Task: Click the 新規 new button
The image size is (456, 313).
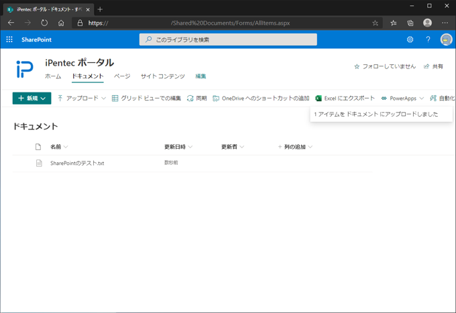Action: pos(32,99)
